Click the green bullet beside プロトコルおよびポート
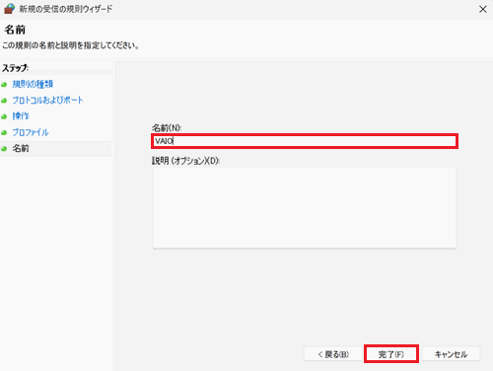The image size is (493, 371). [x=4, y=101]
